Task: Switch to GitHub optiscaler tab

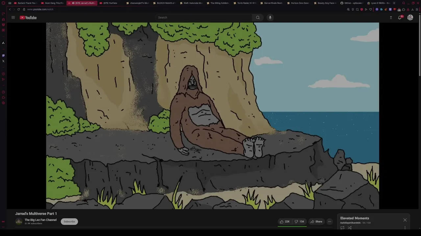Action: point(352,3)
